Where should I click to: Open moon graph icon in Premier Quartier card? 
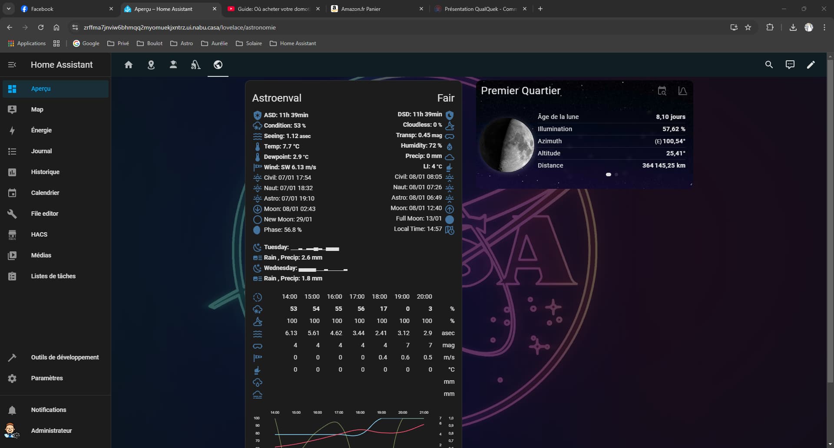click(x=682, y=91)
